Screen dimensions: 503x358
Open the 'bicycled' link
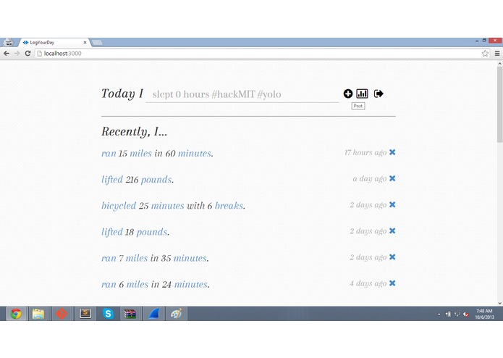coord(119,206)
